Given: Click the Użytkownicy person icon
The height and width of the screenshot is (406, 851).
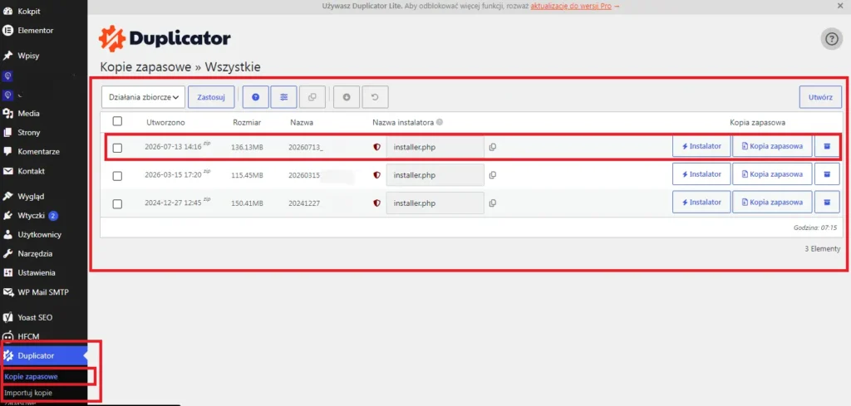Looking at the screenshot, I should [7, 235].
